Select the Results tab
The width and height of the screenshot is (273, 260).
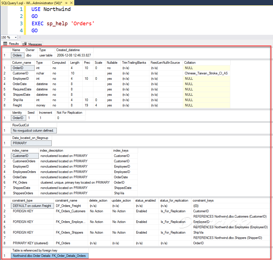click(13, 44)
